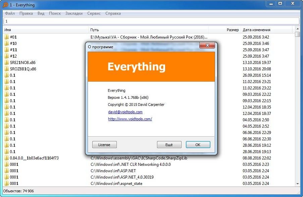Click the date 28.06.2016 19:13
The height and width of the screenshot is (197, 303).
257,152
